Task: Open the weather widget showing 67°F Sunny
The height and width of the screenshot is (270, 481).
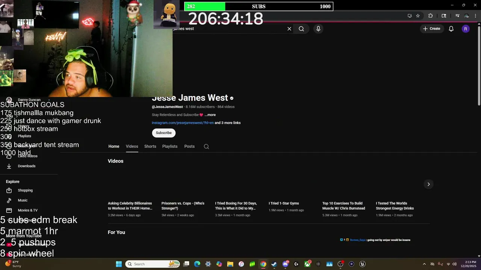Action: coord(13,264)
